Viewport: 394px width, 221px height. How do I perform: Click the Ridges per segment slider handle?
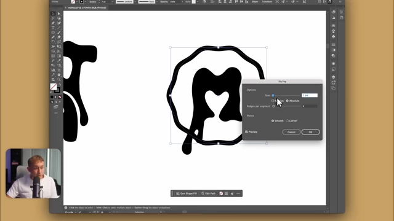[273, 106]
